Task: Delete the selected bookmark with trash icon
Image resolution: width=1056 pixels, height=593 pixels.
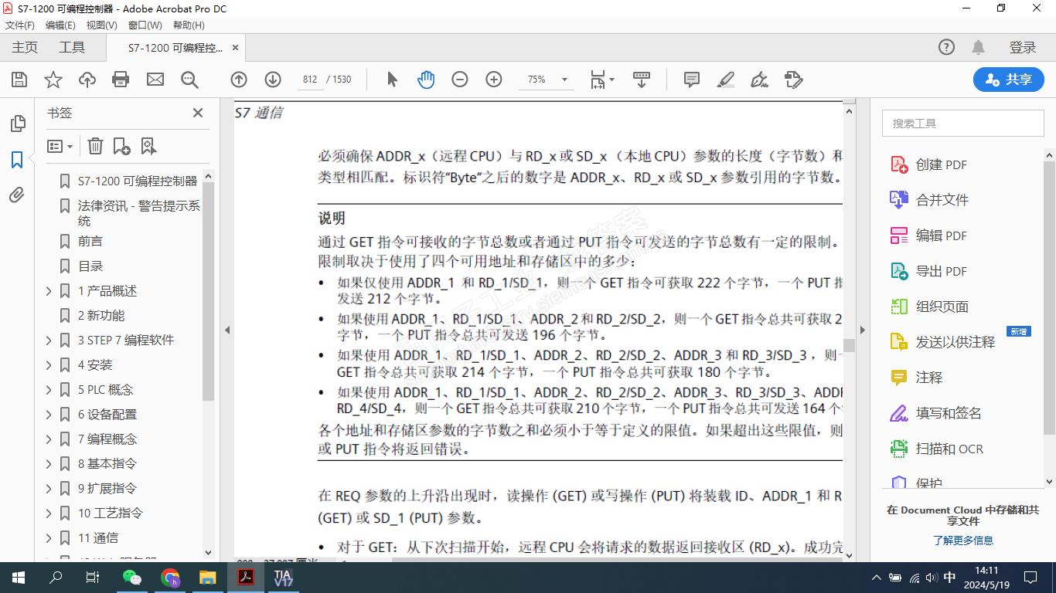Action: 95,146
